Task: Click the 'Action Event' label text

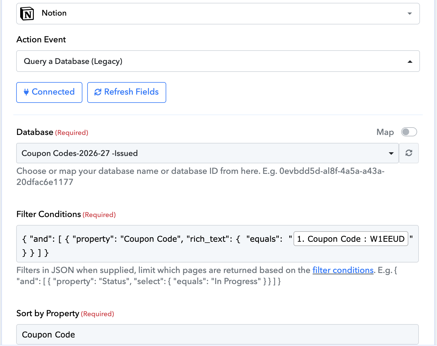Action: (41, 39)
